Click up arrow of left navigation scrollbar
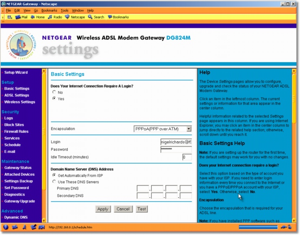This screenshot has width=300, height=235. [44, 71]
